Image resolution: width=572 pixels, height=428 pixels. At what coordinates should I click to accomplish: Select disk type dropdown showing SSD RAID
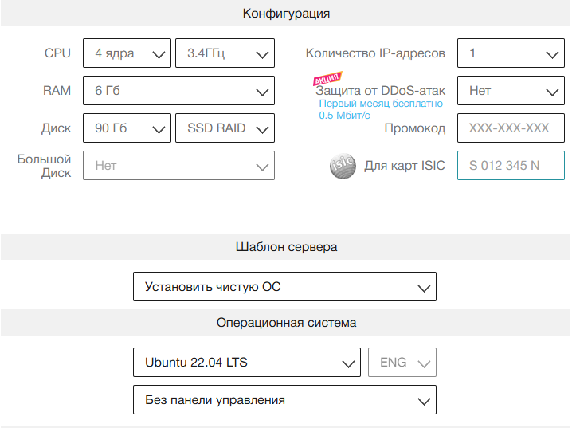pos(225,128)
